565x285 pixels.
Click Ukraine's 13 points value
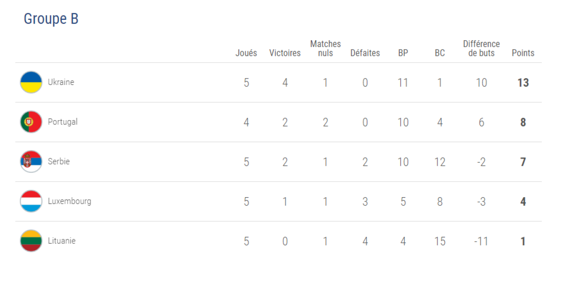pos(523,83)
